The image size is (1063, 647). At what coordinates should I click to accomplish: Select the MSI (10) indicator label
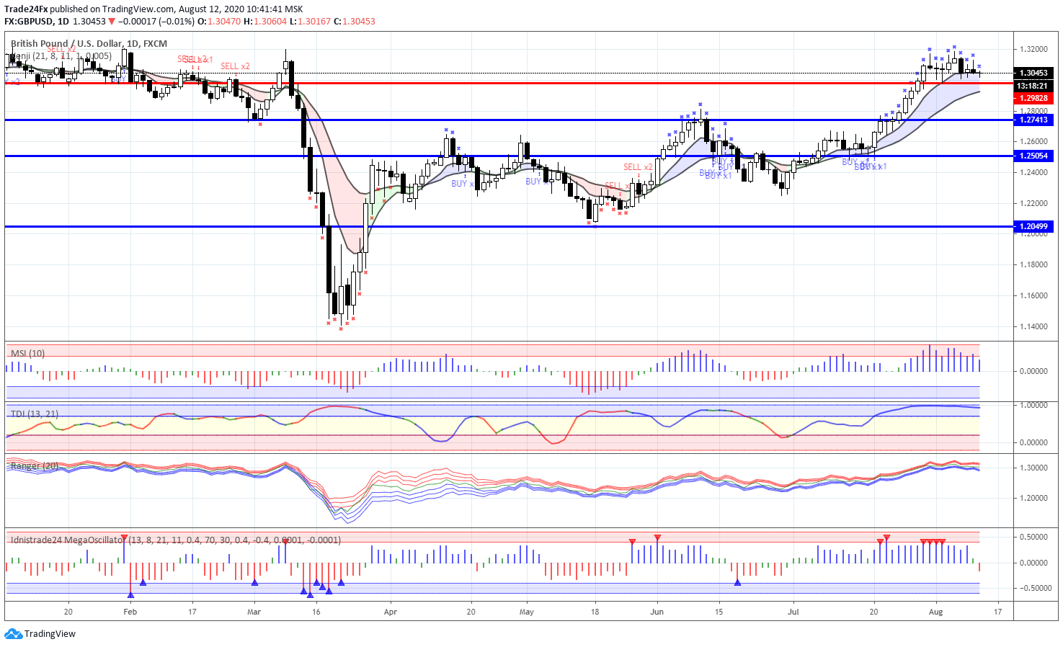coord(27,353)
